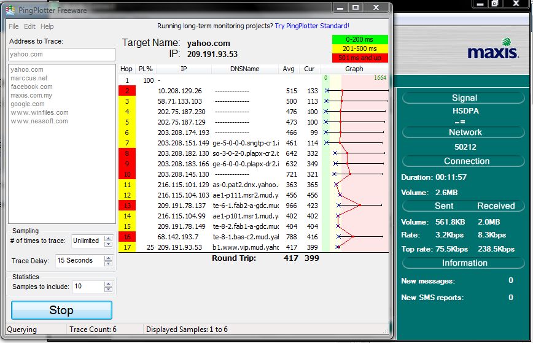This screenshot has height=343, width=533.
Task: Click PingPlotter application icon in title bar
Action: [10, 10]
